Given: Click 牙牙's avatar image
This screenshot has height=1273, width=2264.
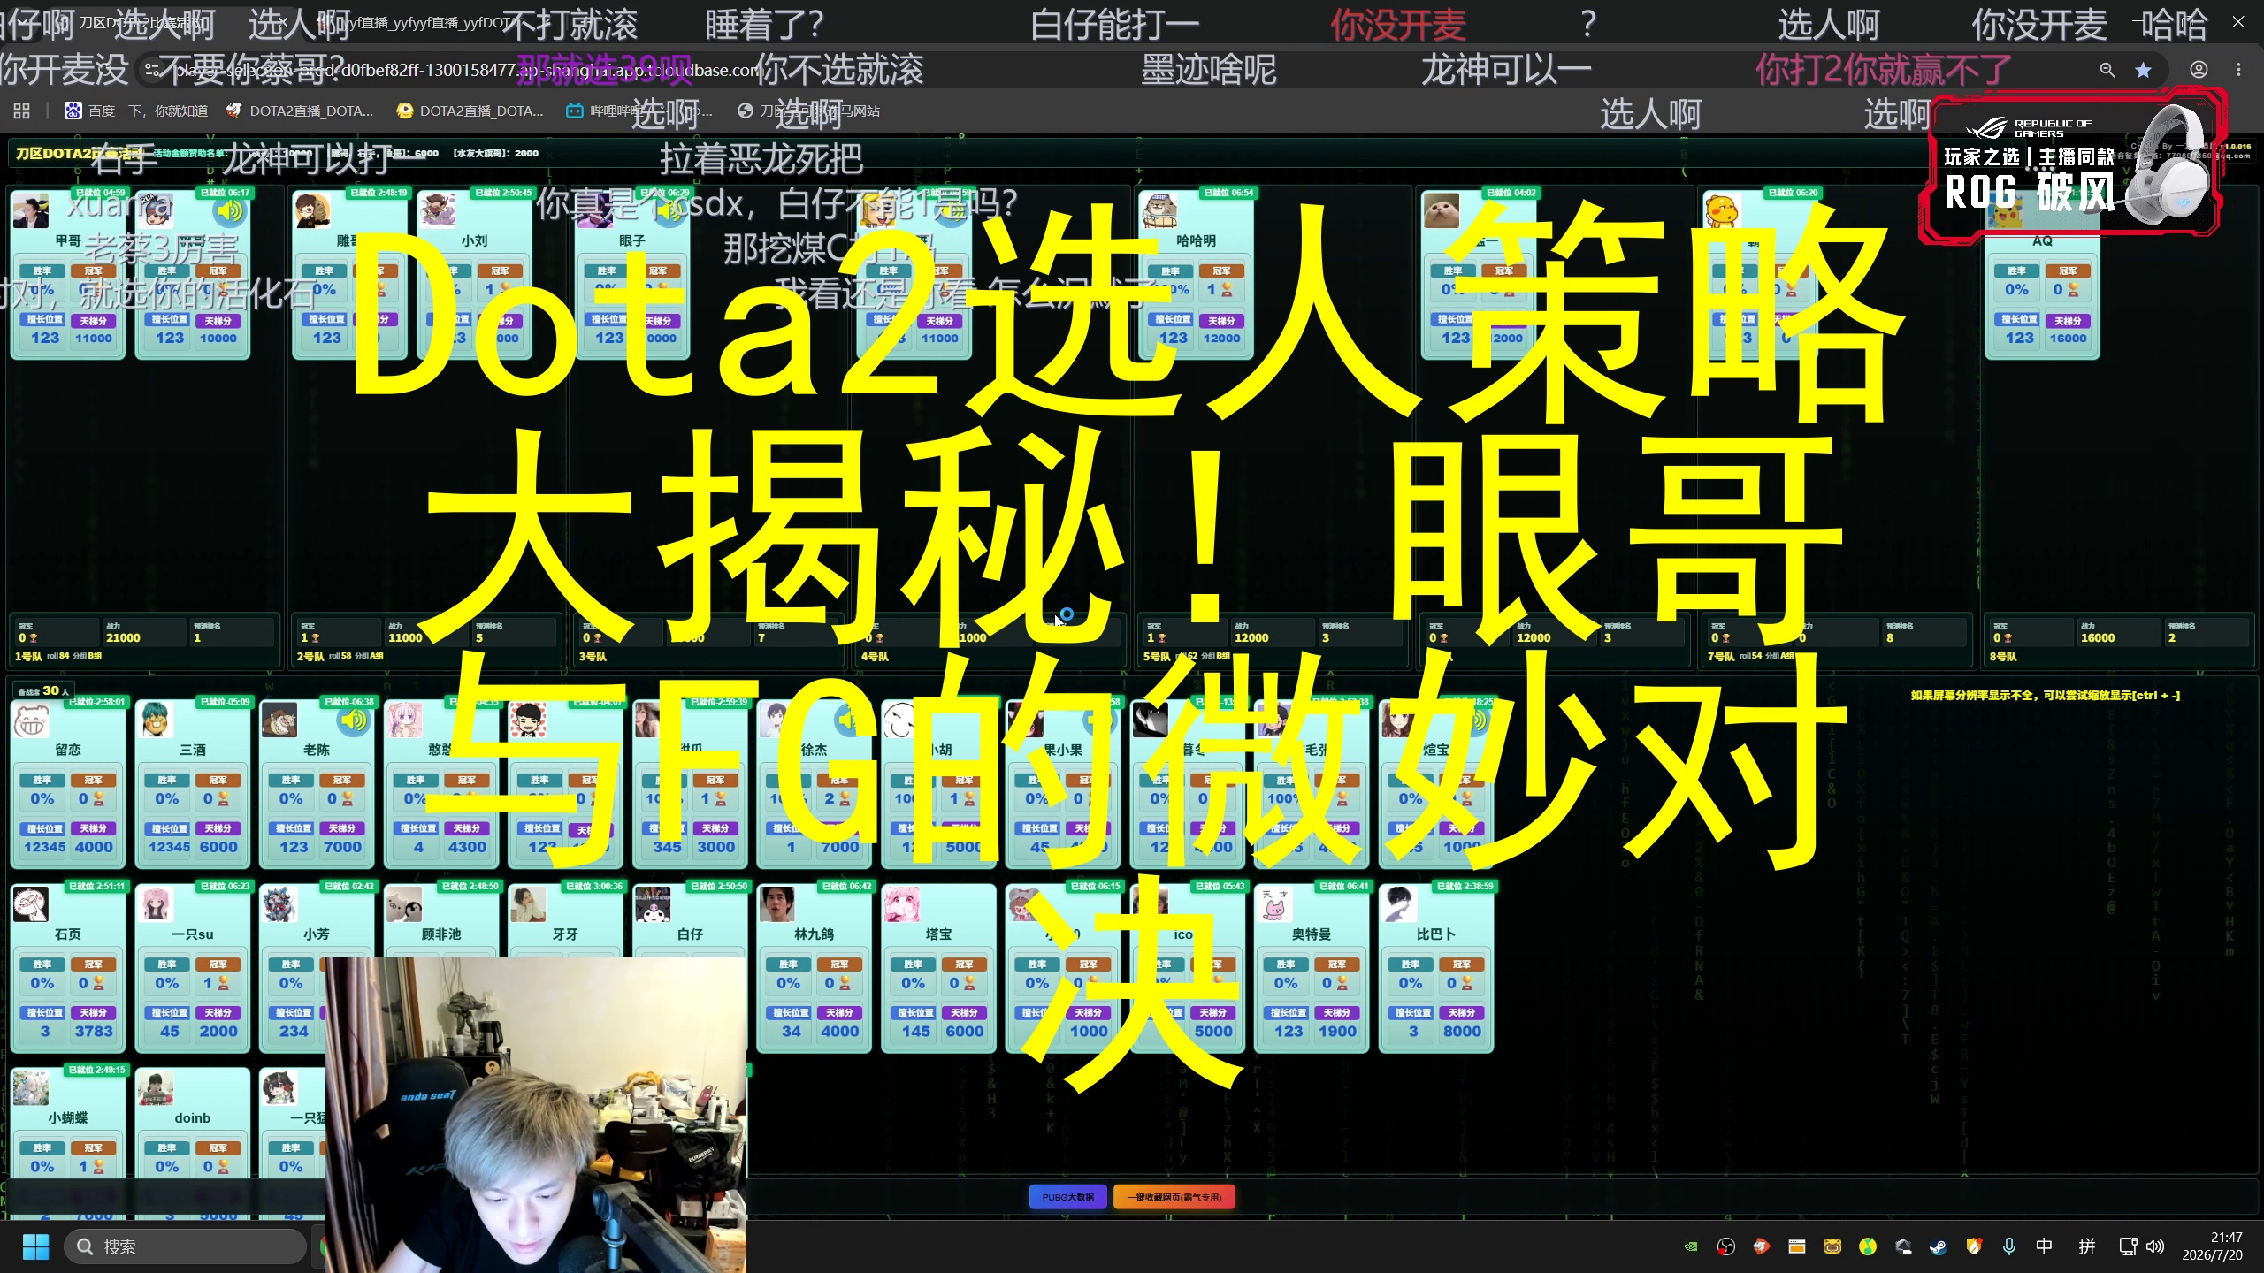Looking at the screenshot, I should 528,905.
